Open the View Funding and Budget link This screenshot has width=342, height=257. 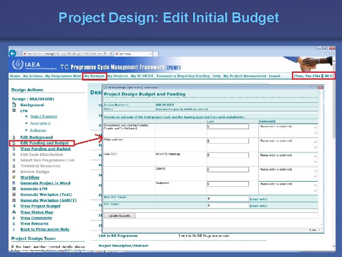pos(45,148)
